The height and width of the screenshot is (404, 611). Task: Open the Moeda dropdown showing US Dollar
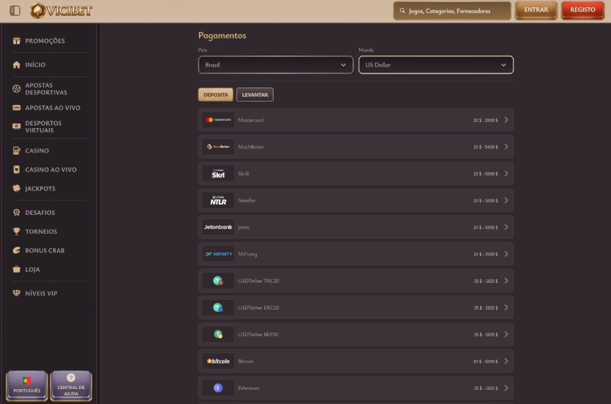pos(436,64)
